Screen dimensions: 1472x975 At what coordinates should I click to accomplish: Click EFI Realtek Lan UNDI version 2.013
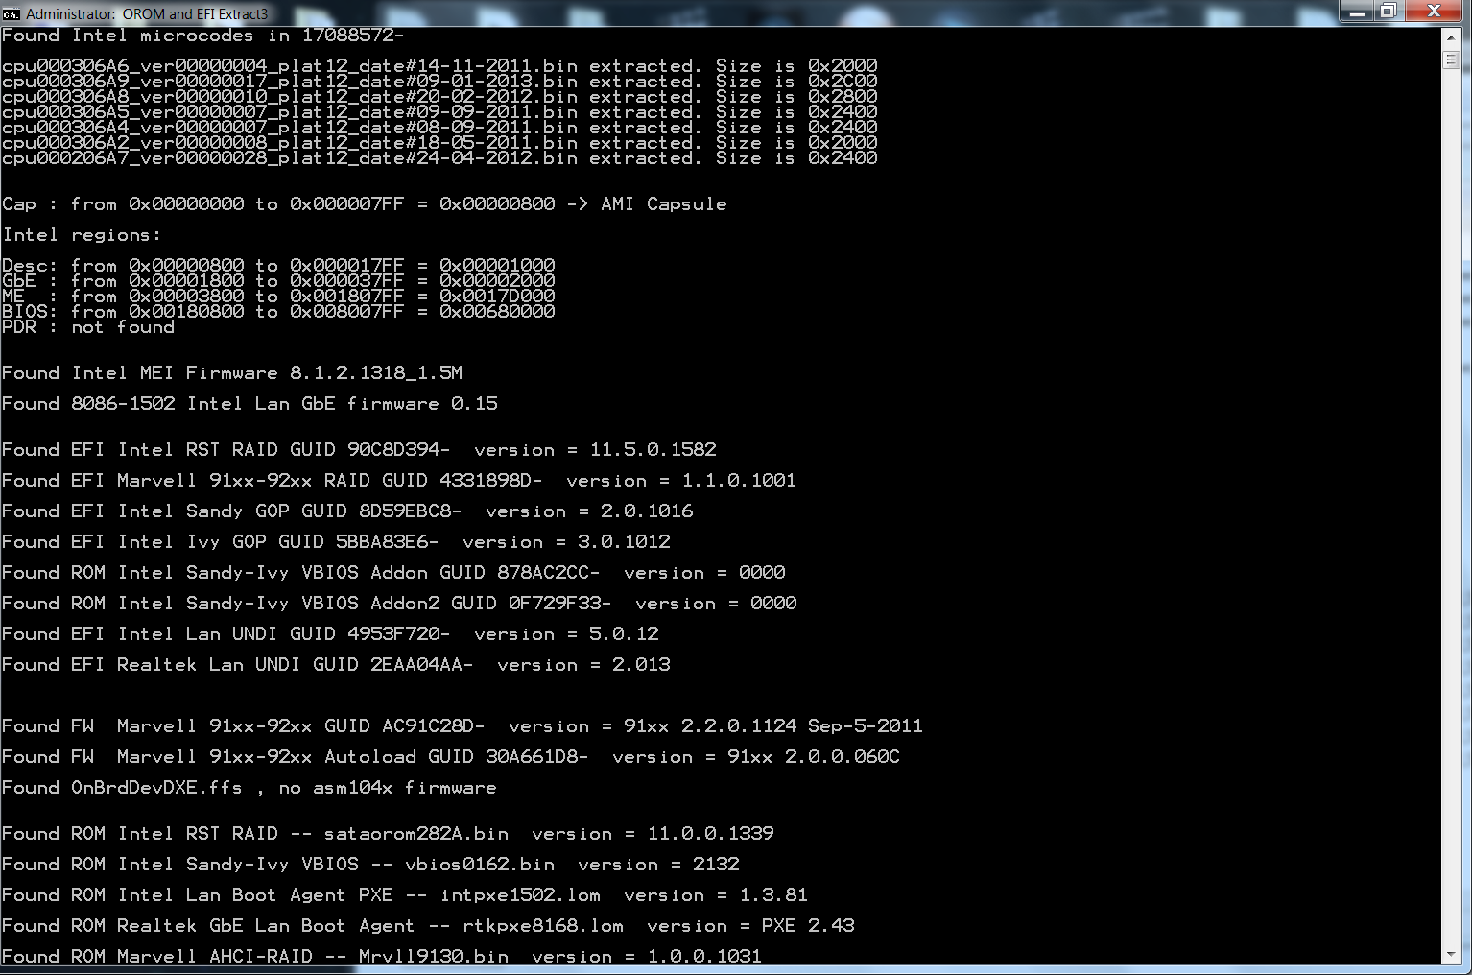[336, 665]
